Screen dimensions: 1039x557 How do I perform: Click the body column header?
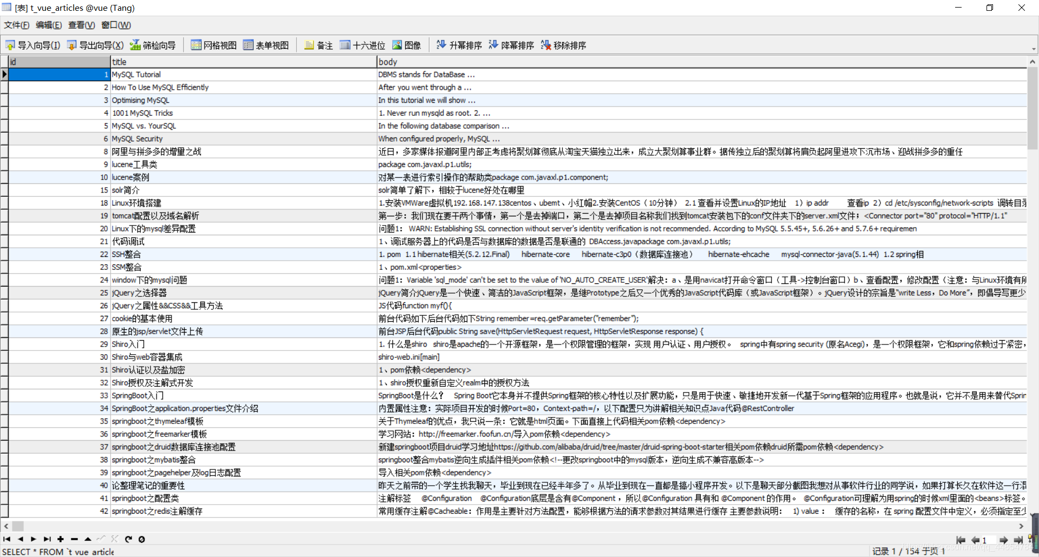click(x=702, y=62)
